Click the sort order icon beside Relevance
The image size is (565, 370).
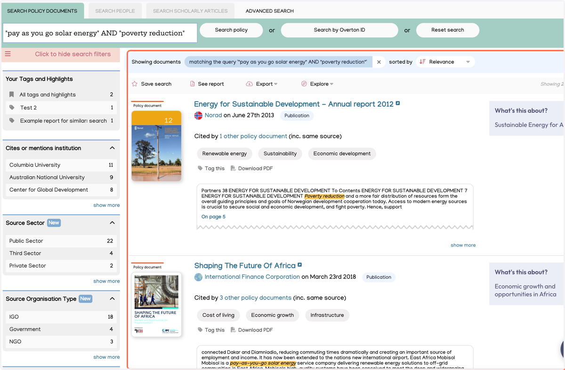[422, 62]
